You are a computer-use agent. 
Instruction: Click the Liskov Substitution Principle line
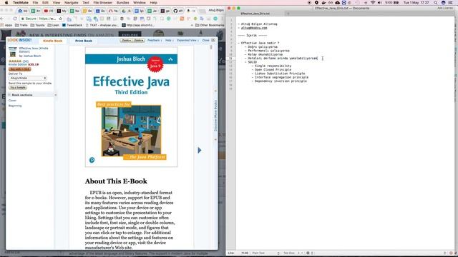pyautogui.click(x=280, y=74)
